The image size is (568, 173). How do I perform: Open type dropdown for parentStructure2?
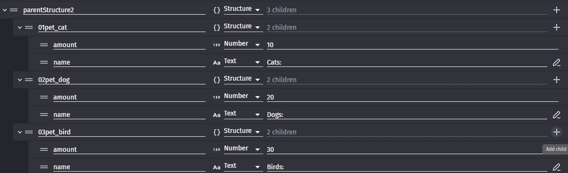tap(243, 10)
